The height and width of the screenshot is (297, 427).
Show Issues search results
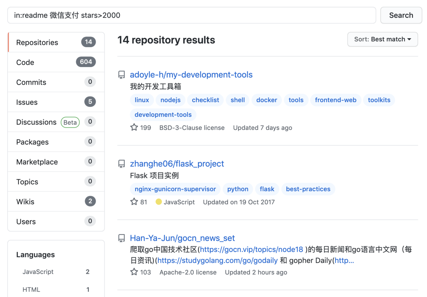pos(56,102)
